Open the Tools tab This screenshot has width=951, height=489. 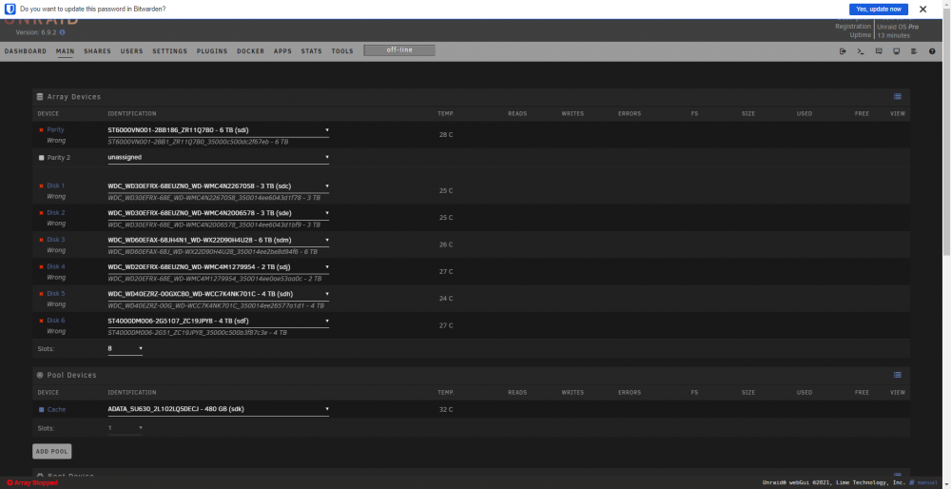point(342,51)
